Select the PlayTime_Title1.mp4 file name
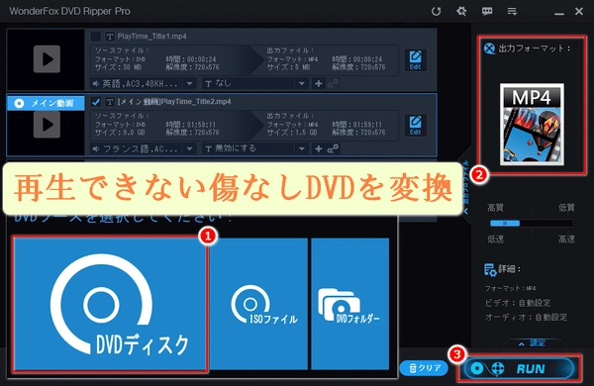This screenshot has height=386, width=594. [151, 37]
